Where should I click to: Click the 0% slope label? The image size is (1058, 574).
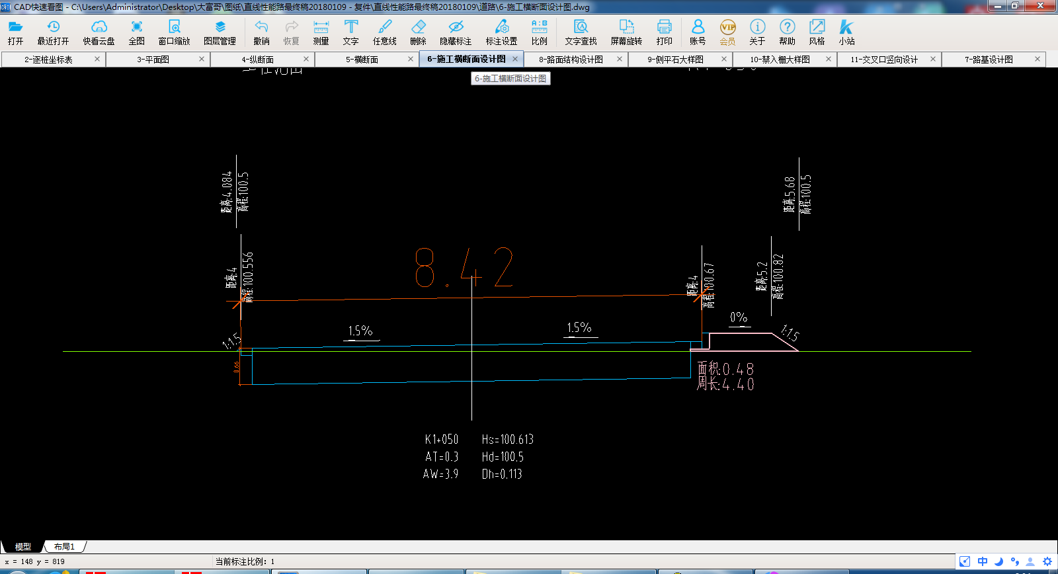tap(739, 318)
